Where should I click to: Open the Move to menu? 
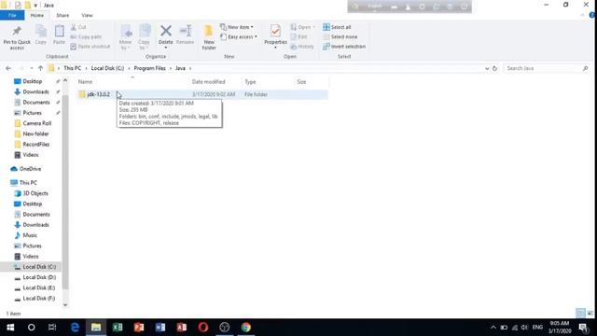(x=125, y=37)
